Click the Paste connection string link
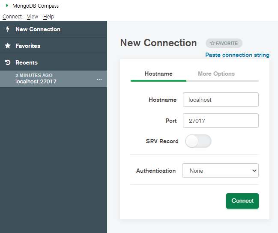The width and height of the screenshot is (278, 233). click(x=237, y=55)
